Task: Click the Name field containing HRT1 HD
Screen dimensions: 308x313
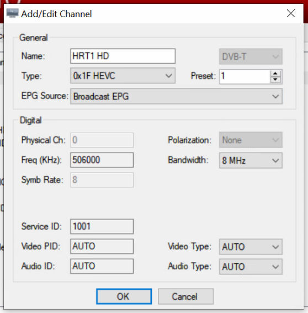Action: coord(123,56)
